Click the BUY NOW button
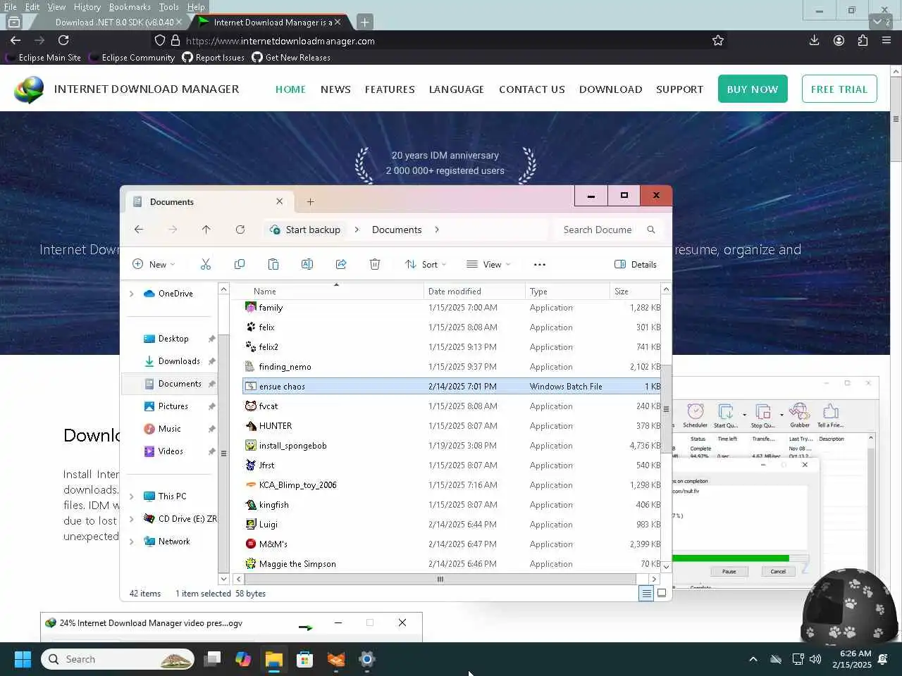The width and height of the screenshot is (902, 676). click(753, 89)
